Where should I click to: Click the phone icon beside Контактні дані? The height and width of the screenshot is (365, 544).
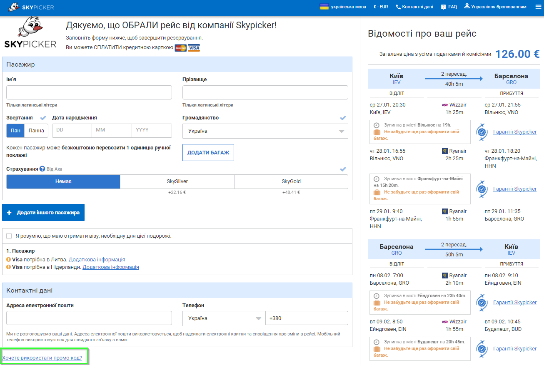(x=398, y=7)
